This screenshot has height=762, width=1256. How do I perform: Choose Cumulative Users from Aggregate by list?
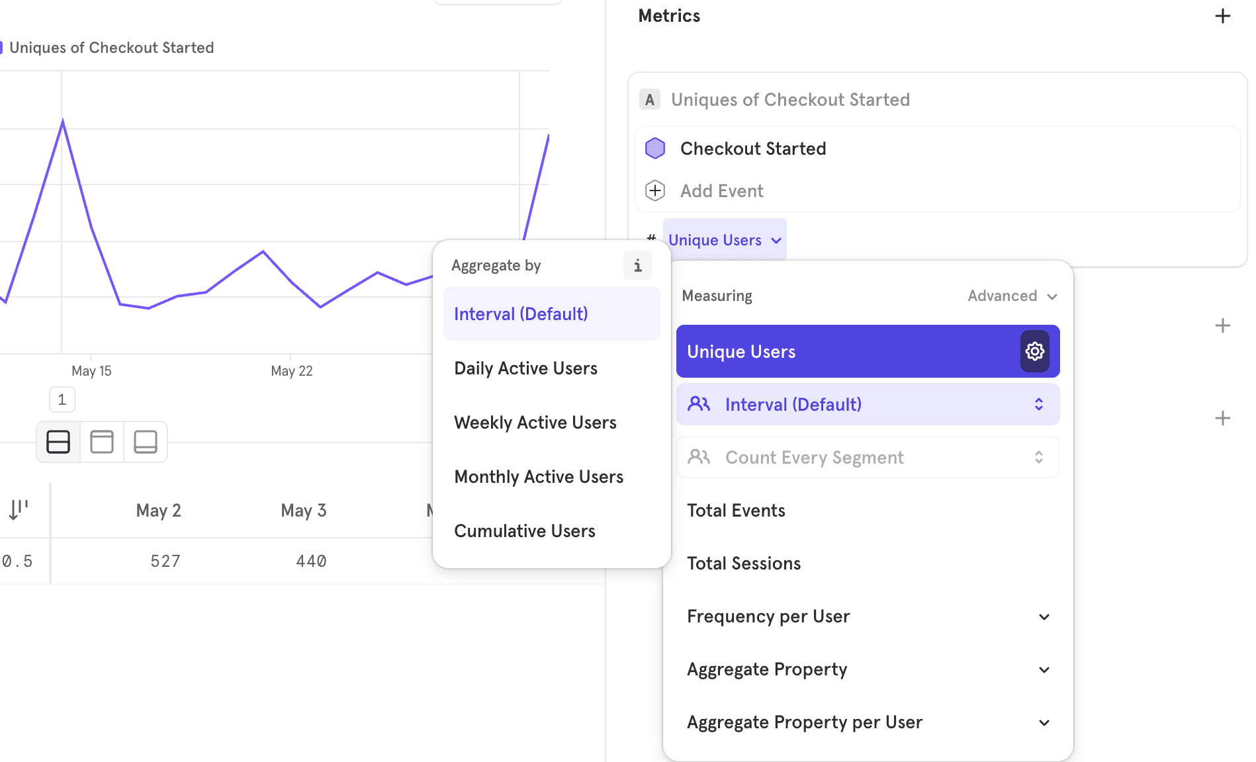(524, 531)
